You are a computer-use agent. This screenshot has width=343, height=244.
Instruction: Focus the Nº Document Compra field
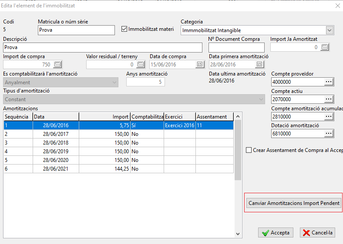pyautogui.click(x=236, y=47)
